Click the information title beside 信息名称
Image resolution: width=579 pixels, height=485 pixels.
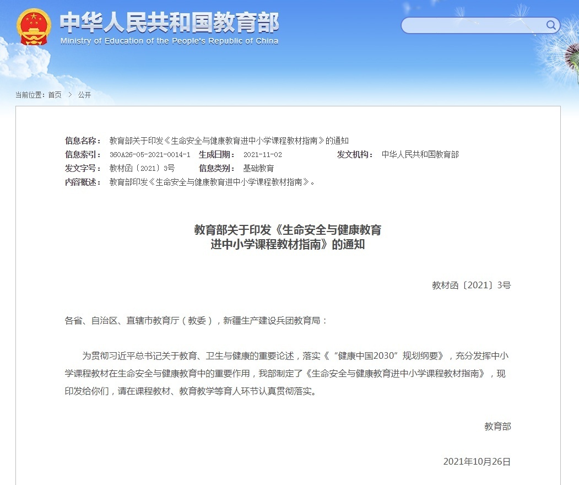tap(229, 141)
